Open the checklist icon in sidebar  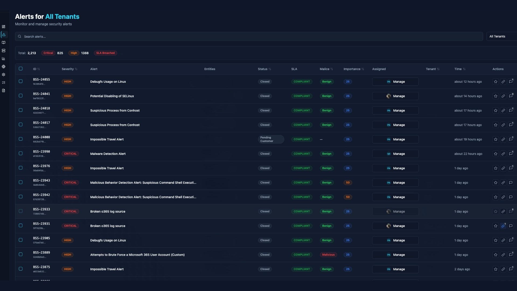click(x=4, y=82)
